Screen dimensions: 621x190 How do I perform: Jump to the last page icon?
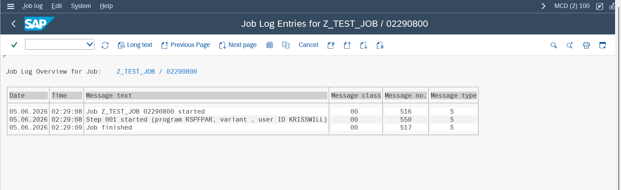[x=380, y=45]
